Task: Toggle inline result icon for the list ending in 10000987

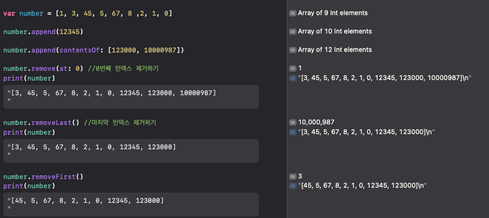Action: click(x=293, y=78)
